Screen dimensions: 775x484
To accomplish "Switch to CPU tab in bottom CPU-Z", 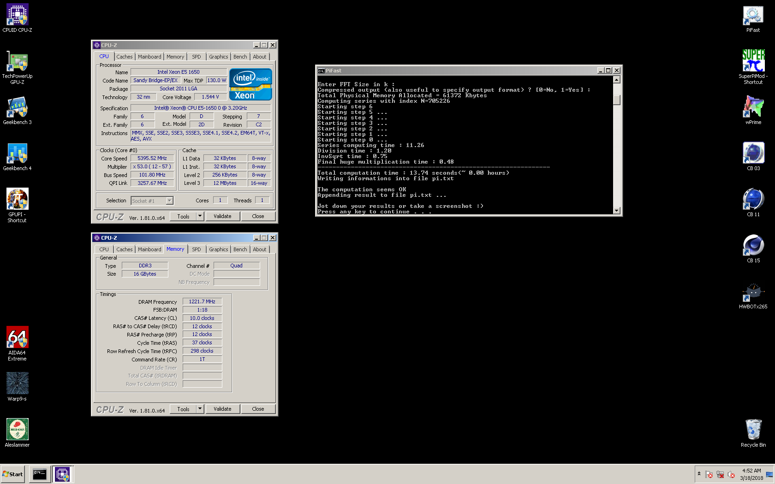I will pyautogui.click(x=104, y=249).
